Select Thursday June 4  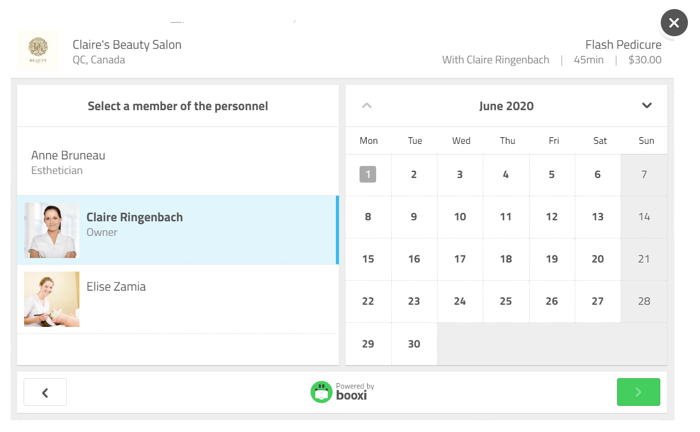506,175
